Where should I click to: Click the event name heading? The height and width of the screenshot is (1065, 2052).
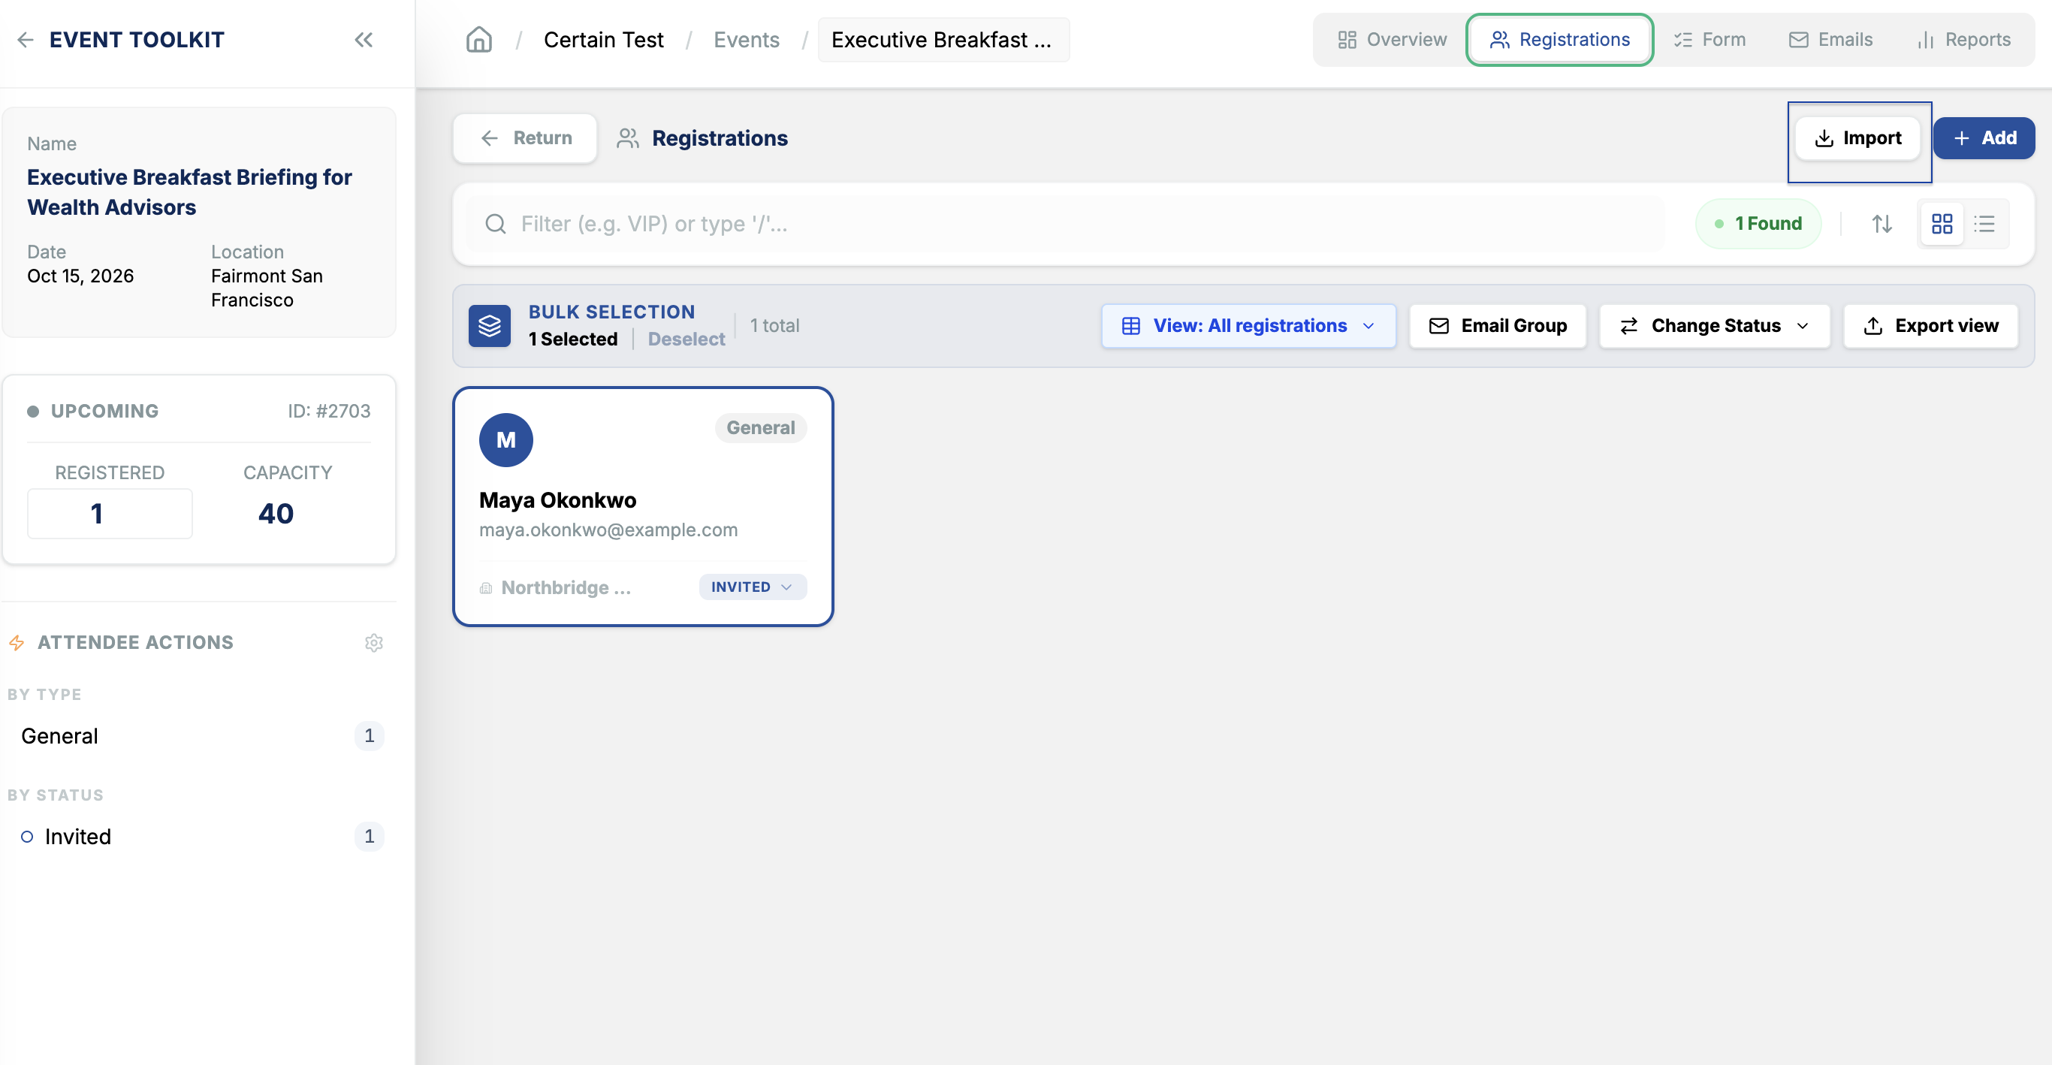point(189,192)
